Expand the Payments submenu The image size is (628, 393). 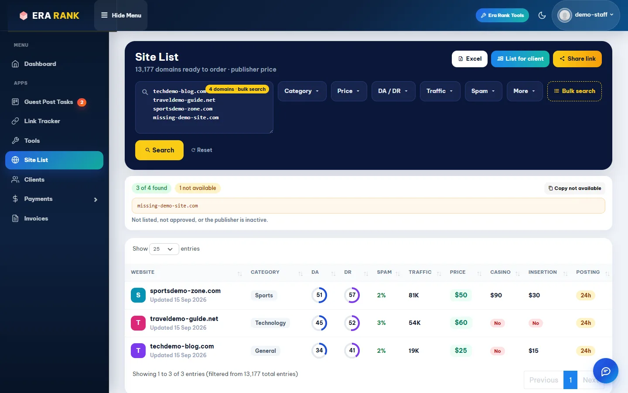(x=54, y=199)
